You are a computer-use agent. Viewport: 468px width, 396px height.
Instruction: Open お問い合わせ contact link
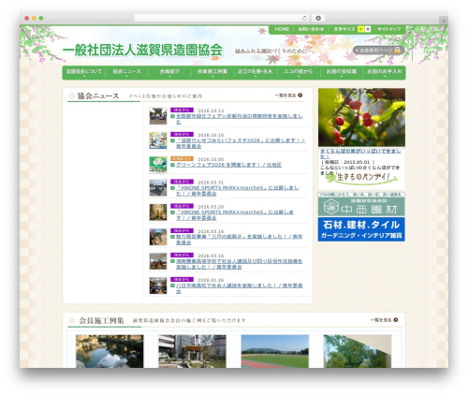[x=311, y=29]
